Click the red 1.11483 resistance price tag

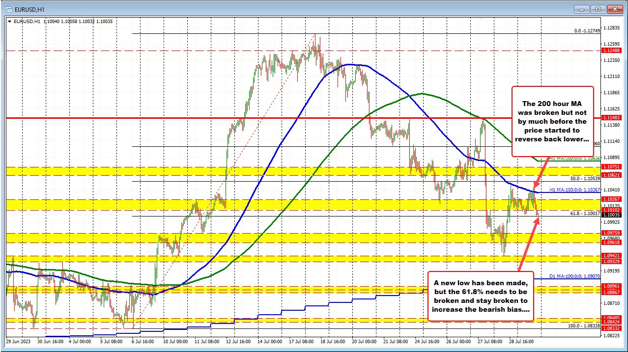[611, 117]
